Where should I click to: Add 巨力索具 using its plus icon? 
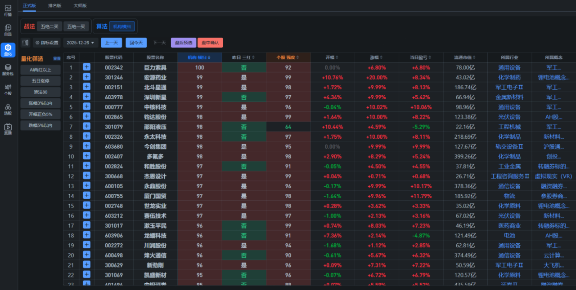(87, 67)
